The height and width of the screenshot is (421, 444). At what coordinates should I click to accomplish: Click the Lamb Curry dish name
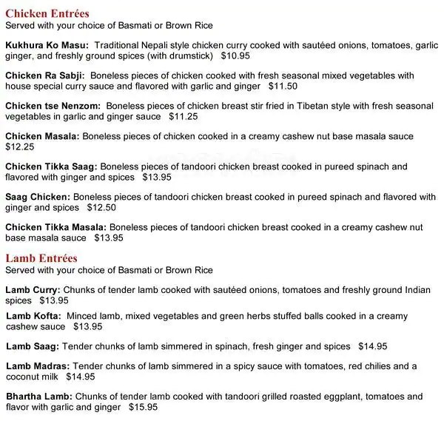33,289
